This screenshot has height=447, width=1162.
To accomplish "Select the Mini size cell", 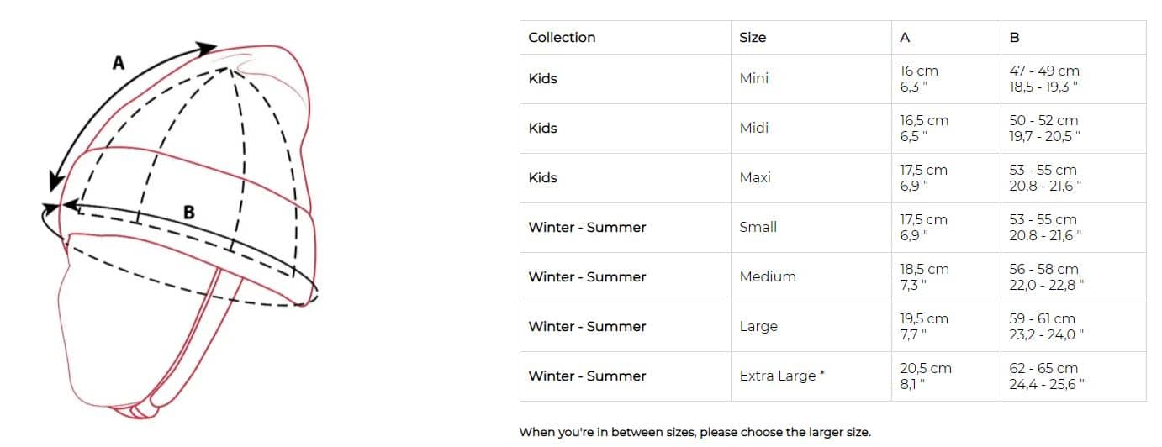I will point(811,79).
